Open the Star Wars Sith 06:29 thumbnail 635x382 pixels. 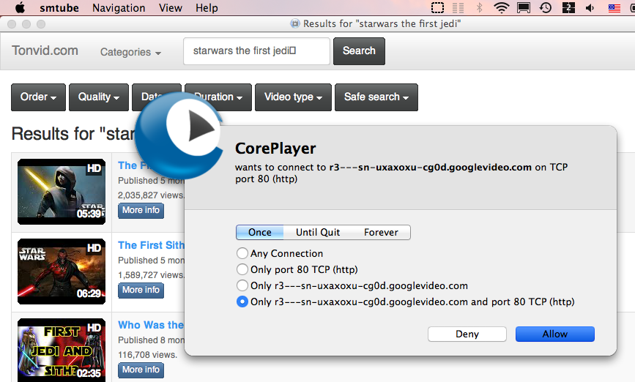62,271
